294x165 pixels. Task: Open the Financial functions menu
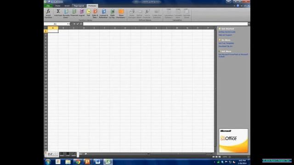(x=74, y=13)
